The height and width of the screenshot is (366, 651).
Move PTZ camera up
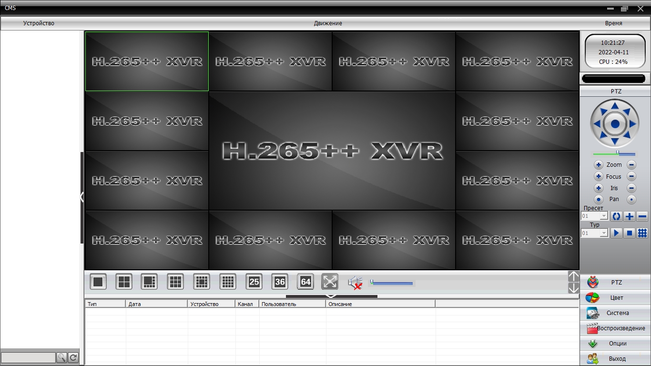[x=615, y=106]
